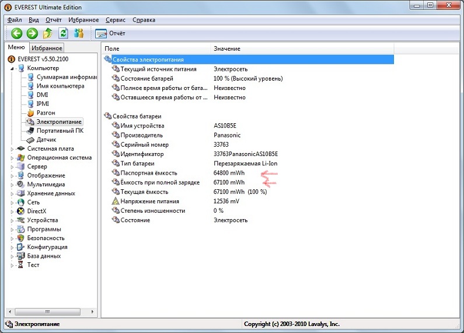This screenshot has width=464, height=333.
Task: Click the Программы icon in the tree
Action: [20, 229]
